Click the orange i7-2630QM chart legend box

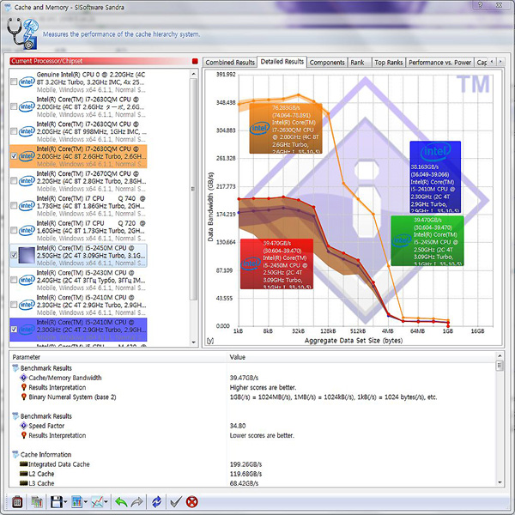[286, 129]
